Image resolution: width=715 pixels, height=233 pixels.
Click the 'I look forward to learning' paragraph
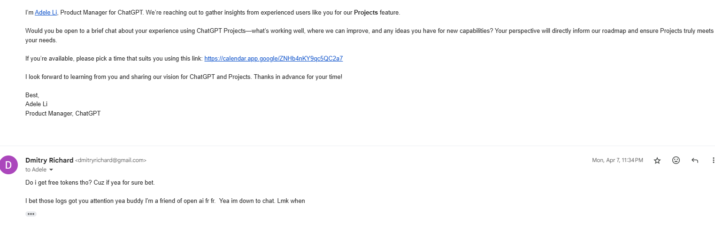[183, 77]
